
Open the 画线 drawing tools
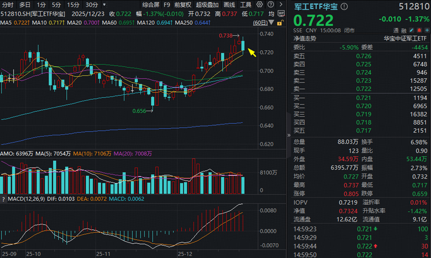click(x=229, y=4)
